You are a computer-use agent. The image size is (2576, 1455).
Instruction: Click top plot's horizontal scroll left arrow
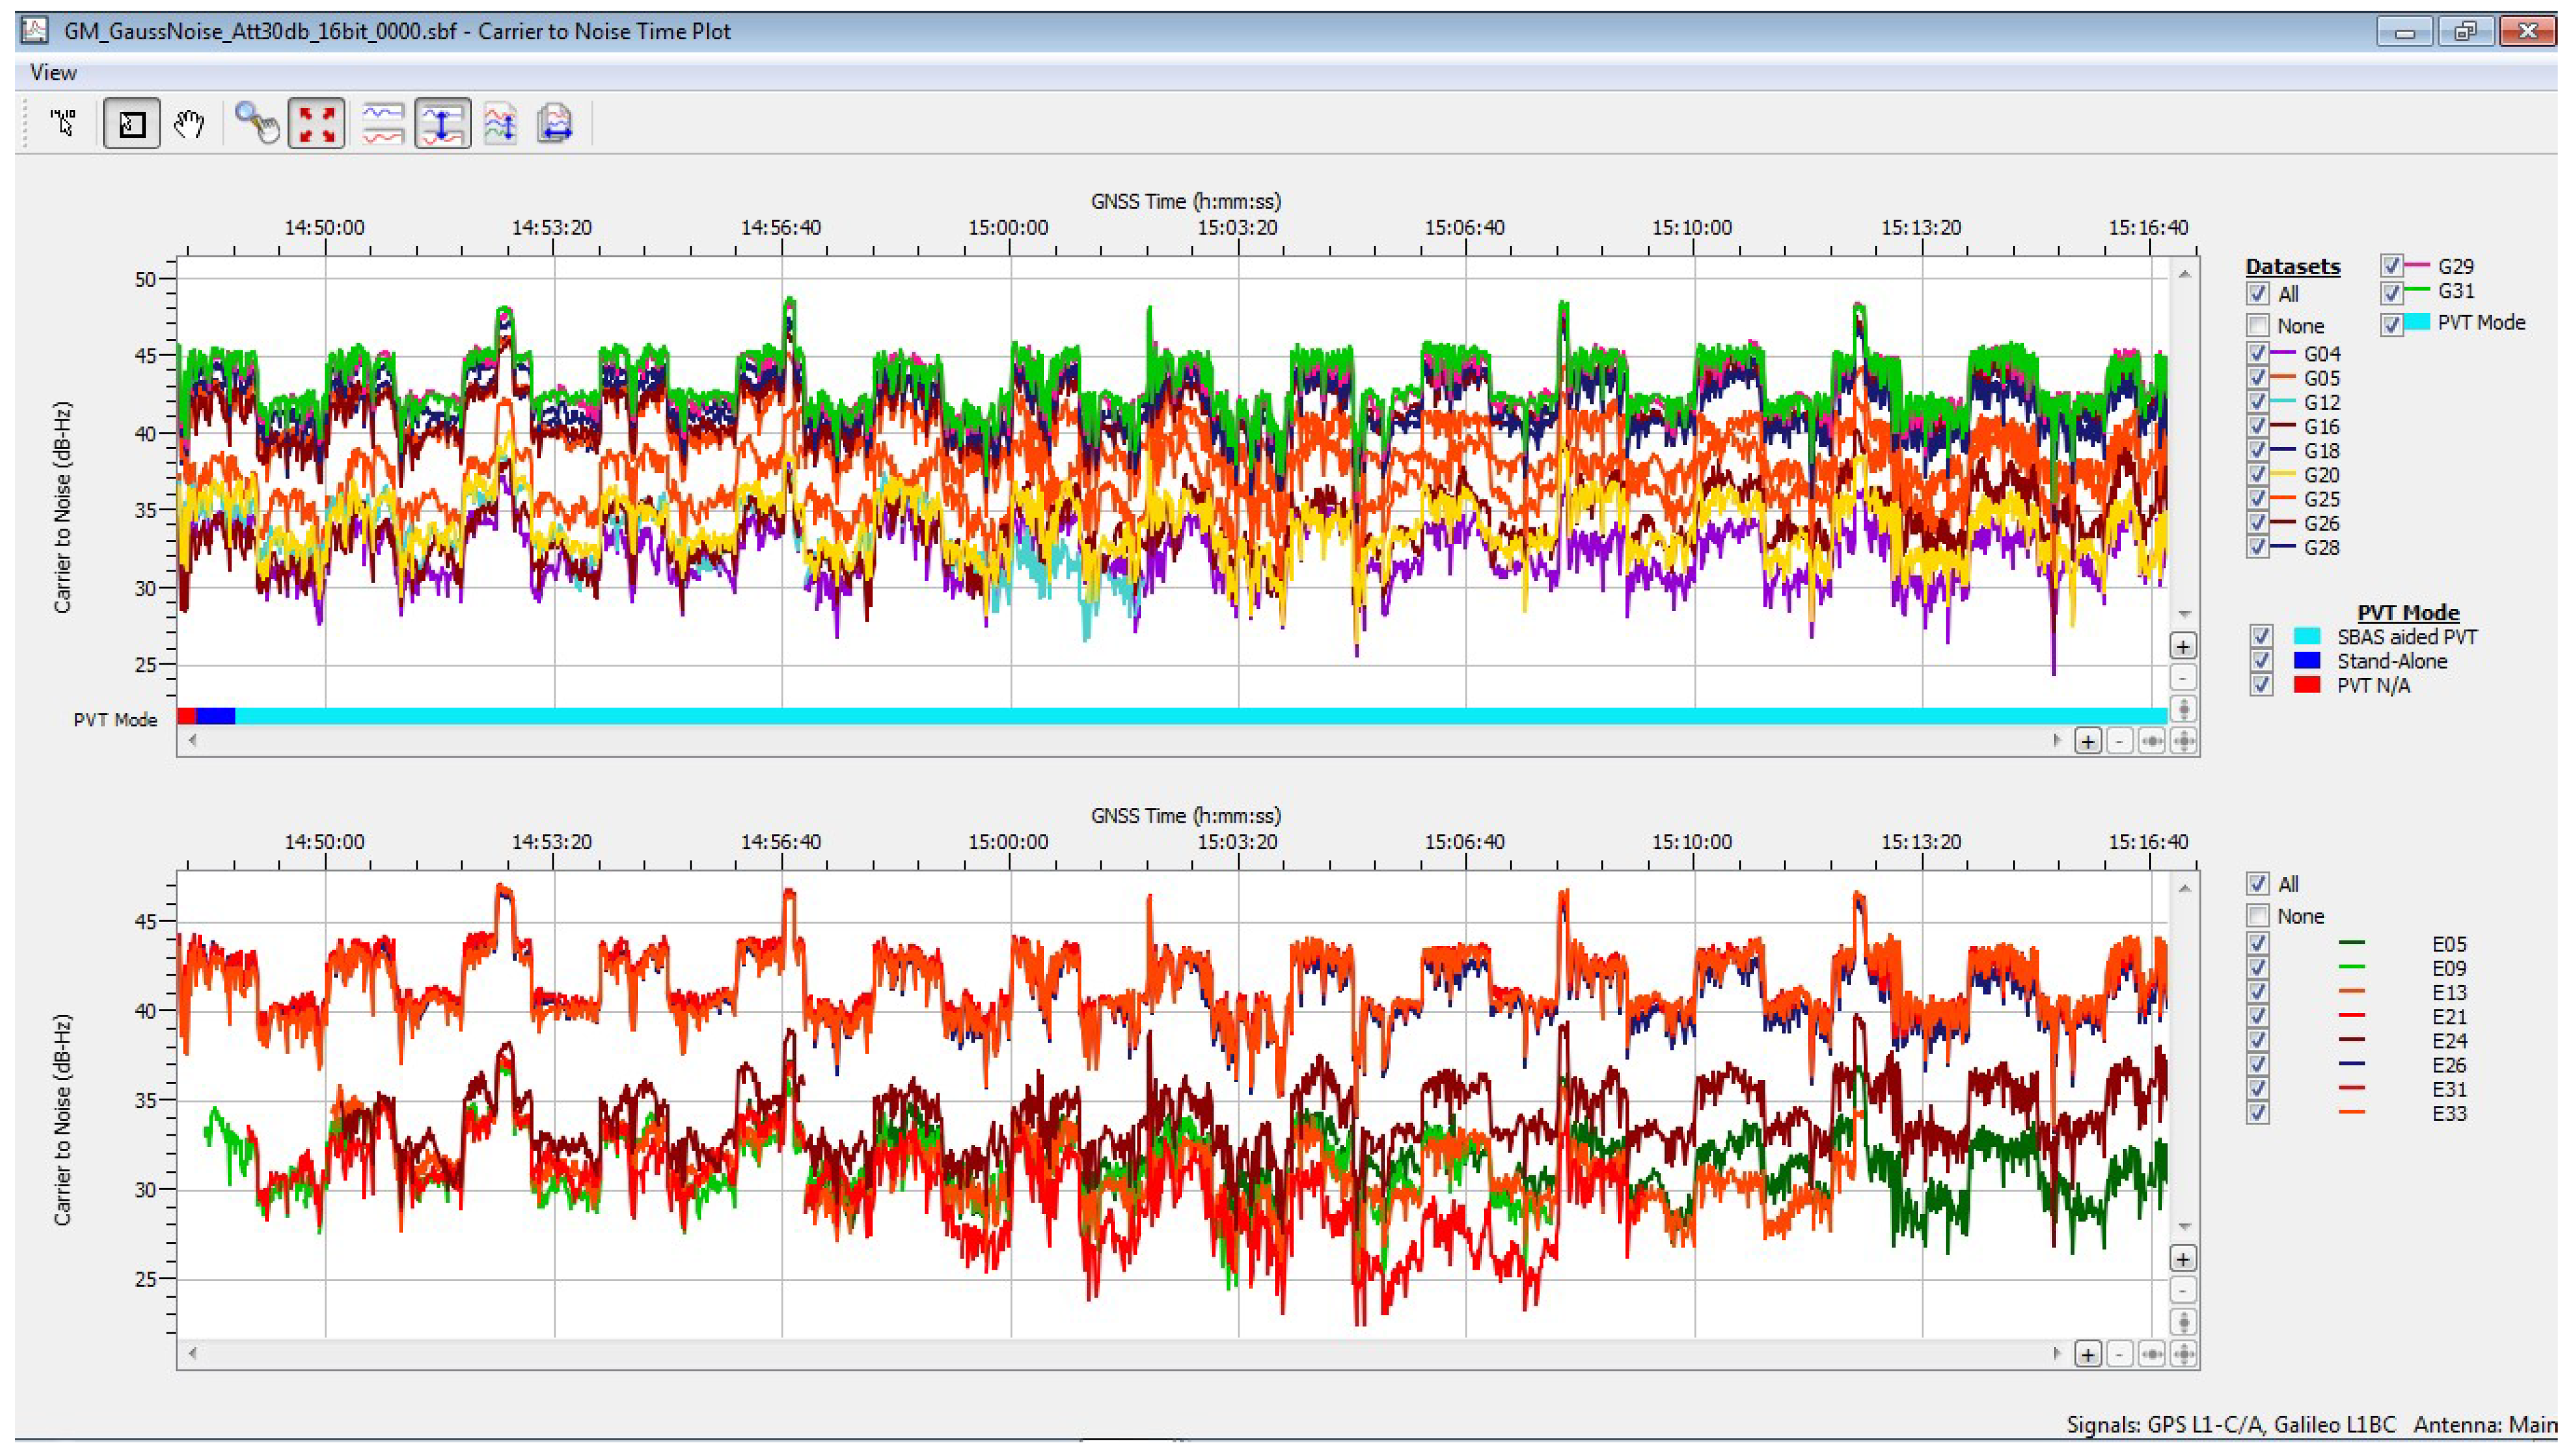193,740
